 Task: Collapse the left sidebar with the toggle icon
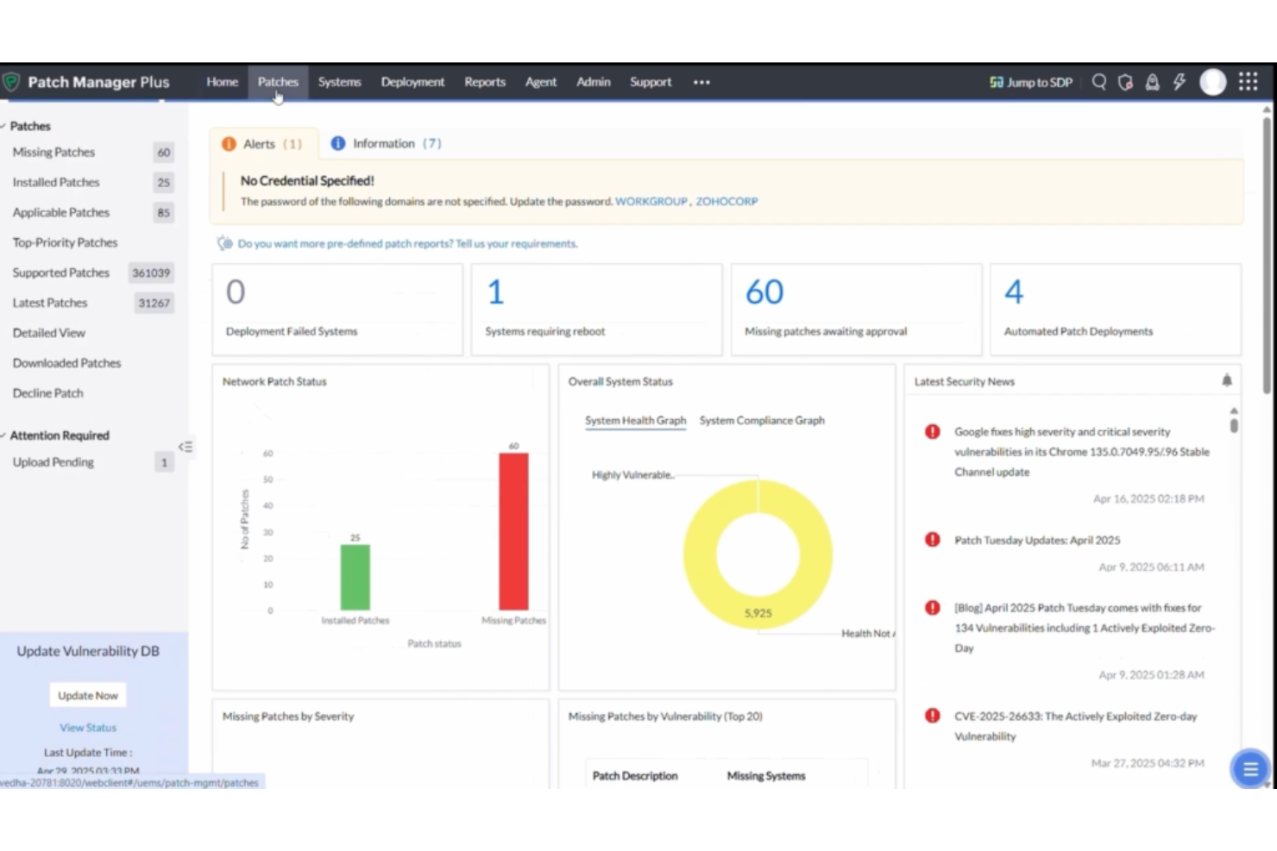(186, 447)
